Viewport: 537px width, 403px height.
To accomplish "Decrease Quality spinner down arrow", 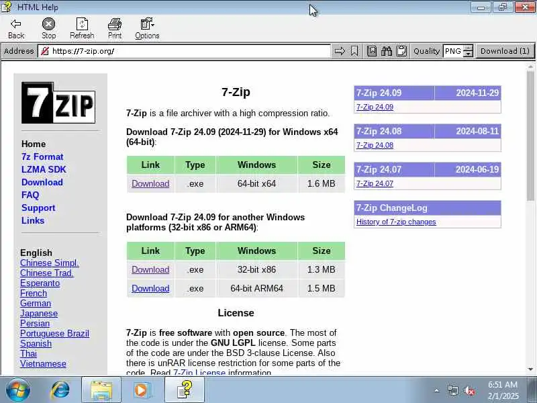I will pos(468,54).
